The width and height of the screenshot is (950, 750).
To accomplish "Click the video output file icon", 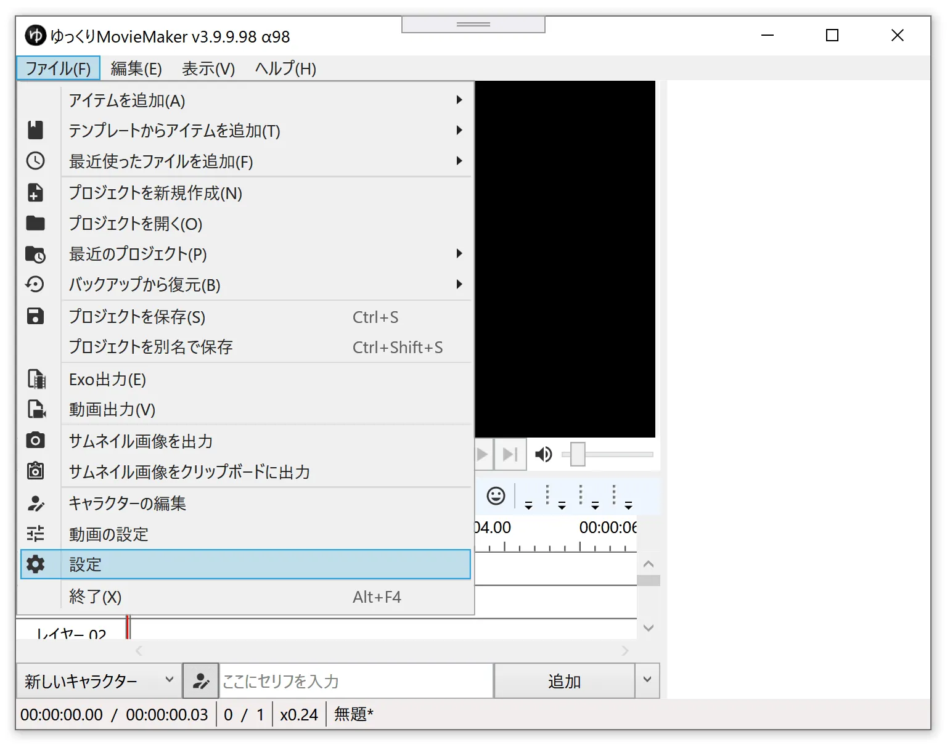I will [36, 409].
